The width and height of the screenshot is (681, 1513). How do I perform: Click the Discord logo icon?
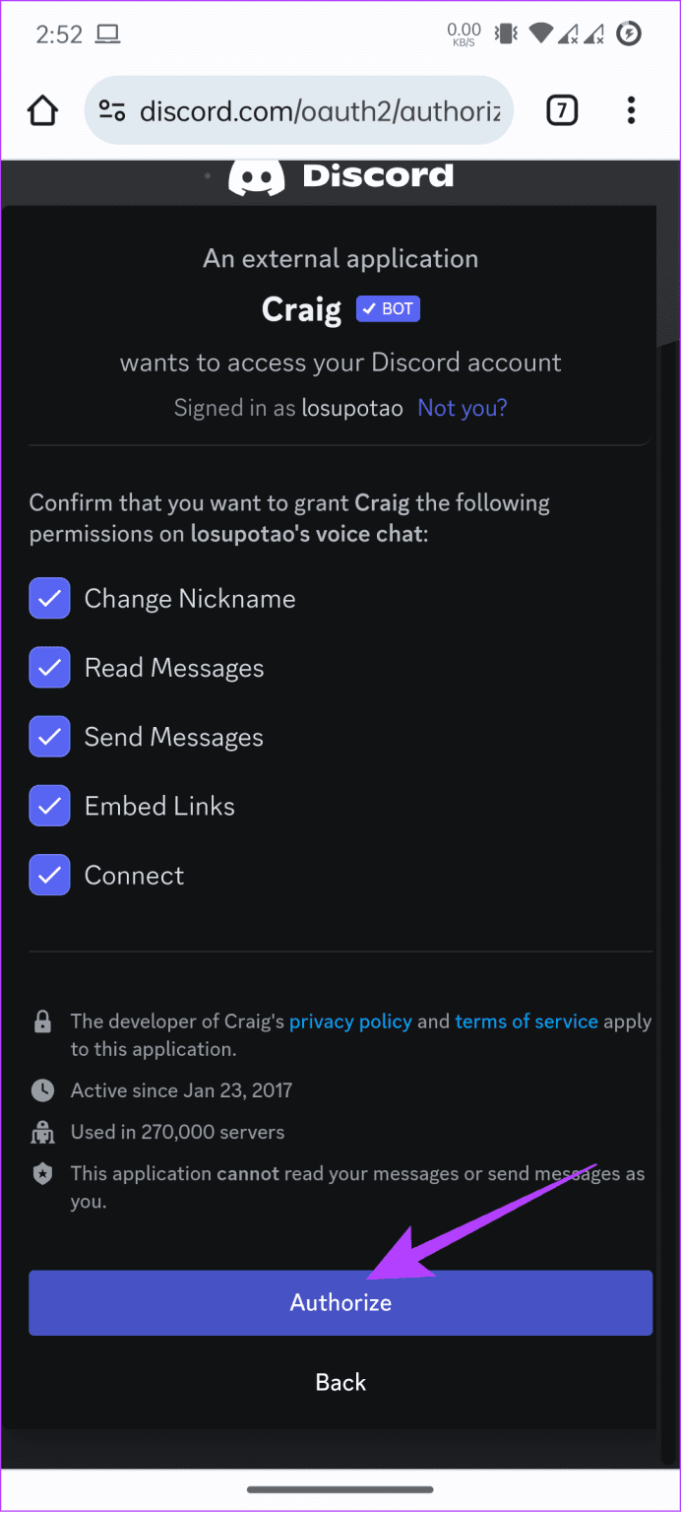point(257,175)
